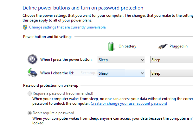Select Don't require a password option

point(29,113)
